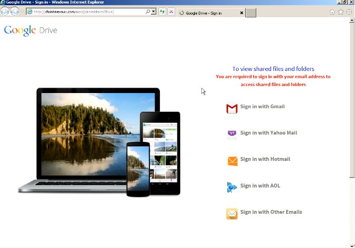This screenshot has width=355, height=248.
Task: Close the Google Drive - Sign in tab
Action: tap(242, 13)
